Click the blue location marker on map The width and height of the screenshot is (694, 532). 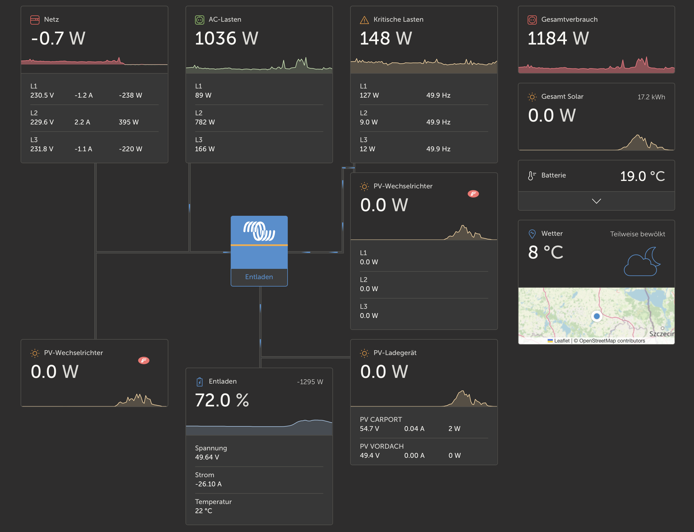597,316
